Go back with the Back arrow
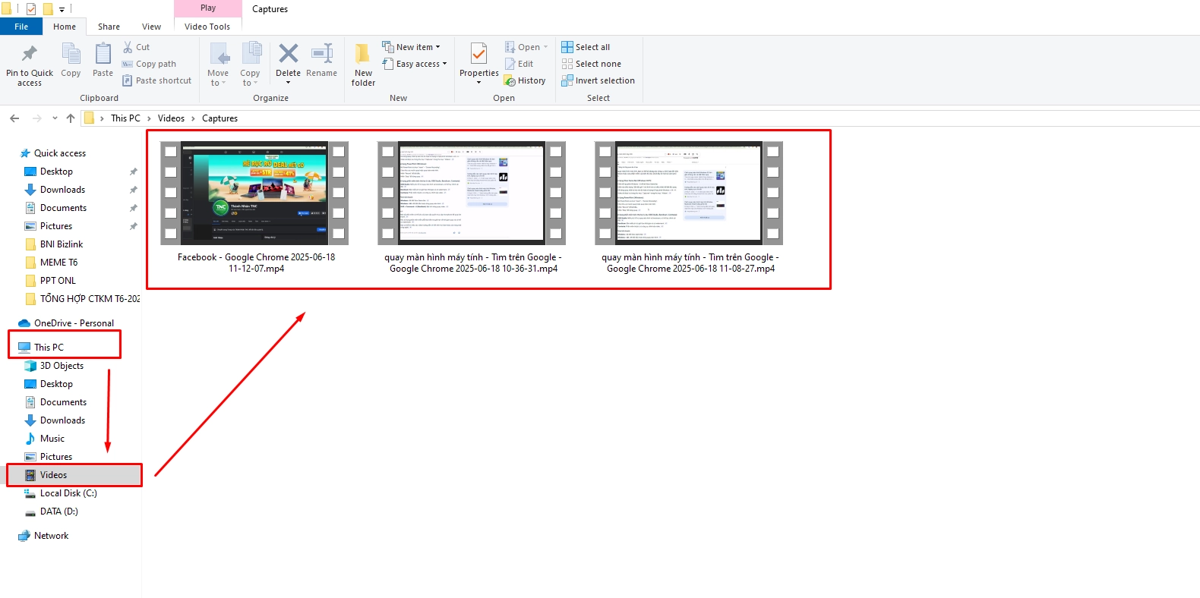Screen dimensions: 1200x598 tap(14, 118)
